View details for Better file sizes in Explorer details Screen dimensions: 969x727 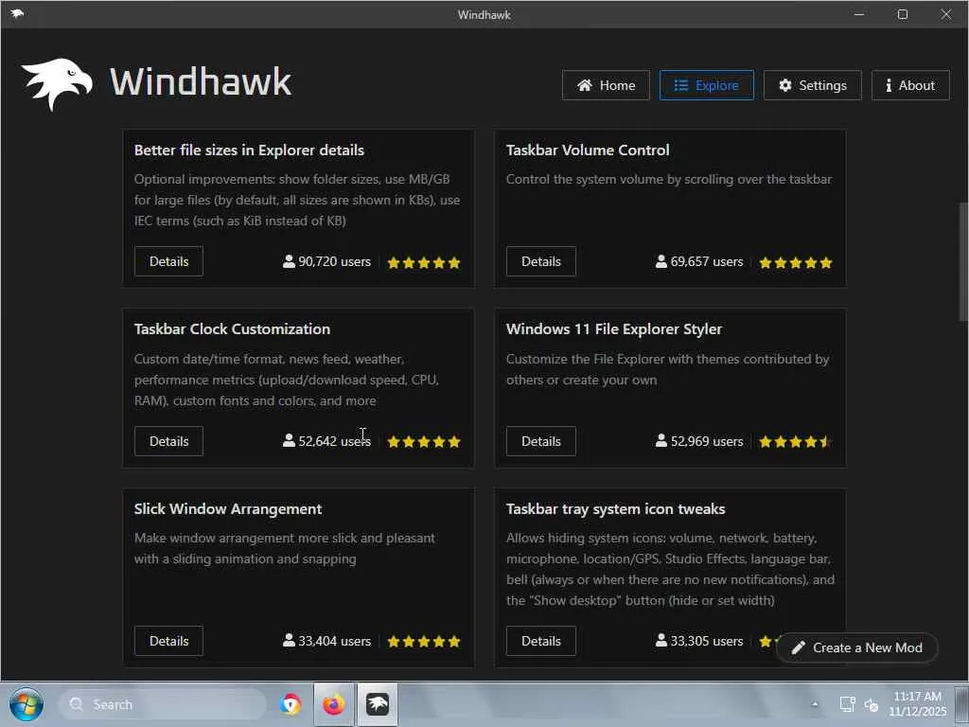click(168, 261)
